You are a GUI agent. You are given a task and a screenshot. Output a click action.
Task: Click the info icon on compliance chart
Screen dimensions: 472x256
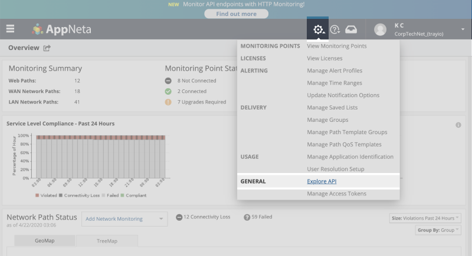coord(458,125)
